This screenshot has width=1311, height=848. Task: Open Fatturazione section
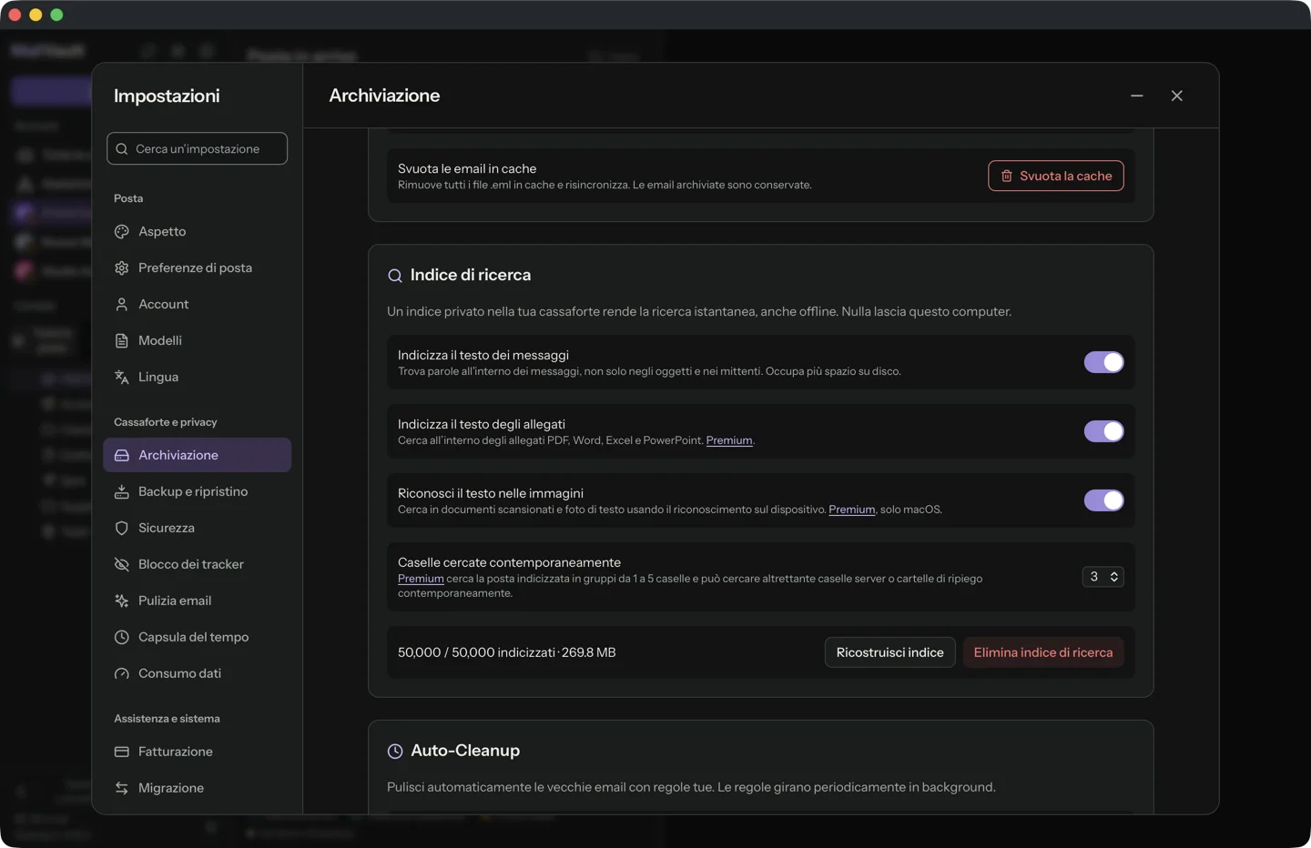pos(198,752)
